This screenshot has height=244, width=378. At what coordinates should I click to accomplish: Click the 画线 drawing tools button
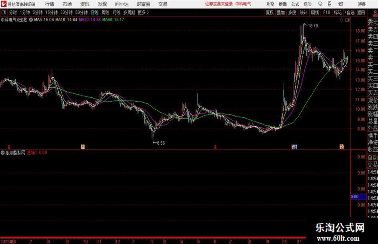point(315,12)
